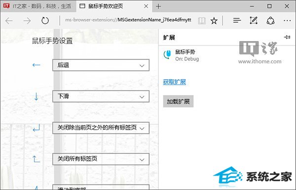Image resolution: width=296 pixels, height=190 pixels.
Task: Switch to the IT之家 tab
Action: point(38,6)
